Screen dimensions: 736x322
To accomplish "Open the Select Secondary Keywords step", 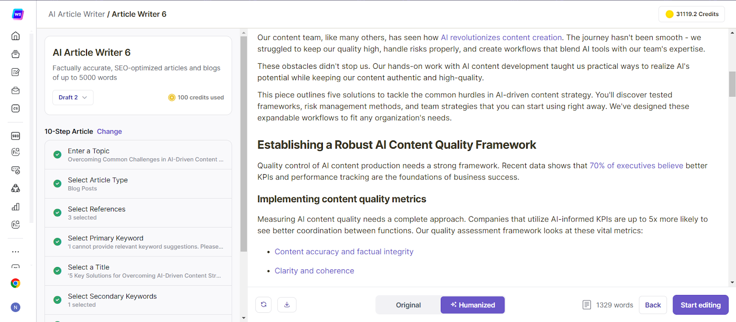I will tap(138, 300).
